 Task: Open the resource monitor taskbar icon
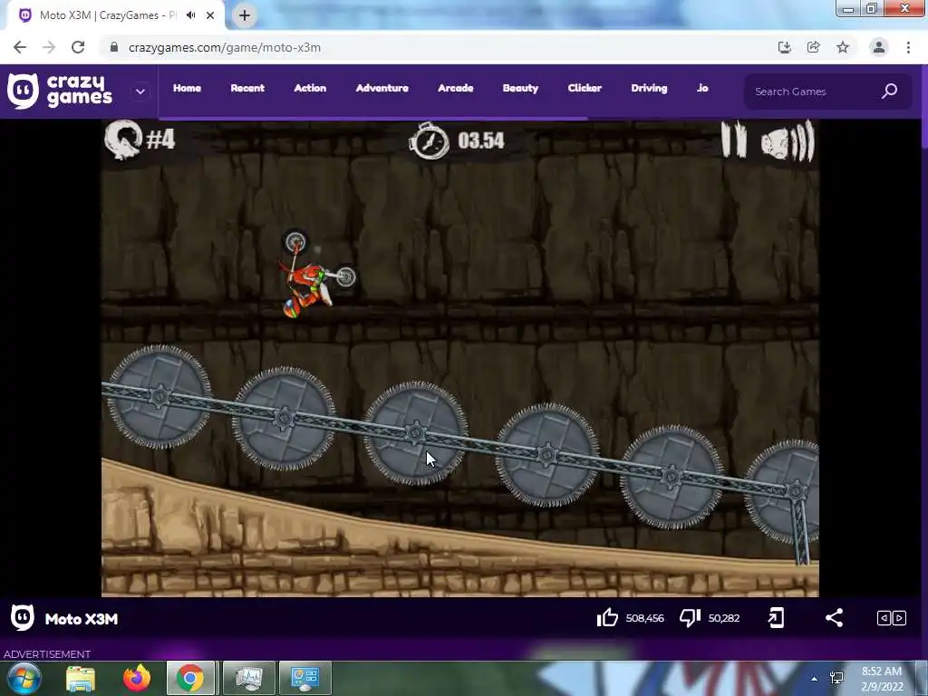pyautogui.click(x=248, y=678)
